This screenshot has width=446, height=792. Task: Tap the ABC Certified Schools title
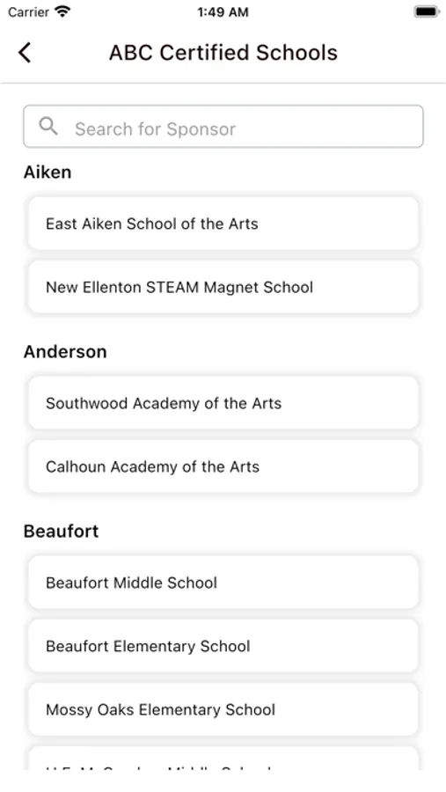click(x=223, y=53)
